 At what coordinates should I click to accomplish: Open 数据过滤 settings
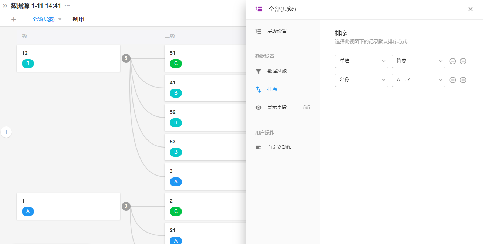pyautogui.click(x=277, y=71)
